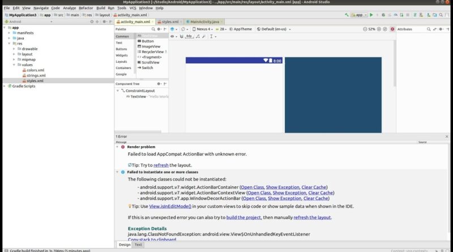
Task: Click the magnet autoconnect icon
Action: pos(181,36)
